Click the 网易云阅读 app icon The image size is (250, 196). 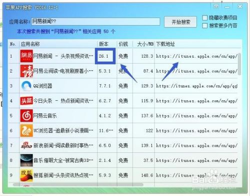pyautogui.click(x=26, y=71)
